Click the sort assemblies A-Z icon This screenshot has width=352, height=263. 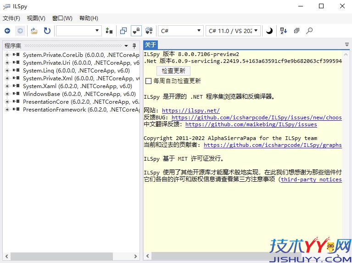tap(284, 31)
